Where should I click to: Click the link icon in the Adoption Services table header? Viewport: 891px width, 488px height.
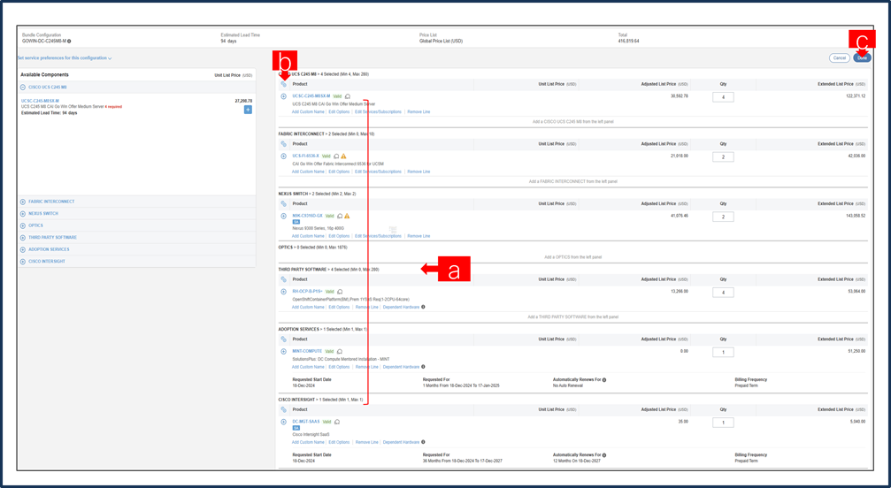pyautogui.click(x=283, y=339)
